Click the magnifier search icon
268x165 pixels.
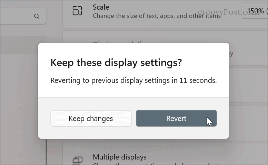37,16
